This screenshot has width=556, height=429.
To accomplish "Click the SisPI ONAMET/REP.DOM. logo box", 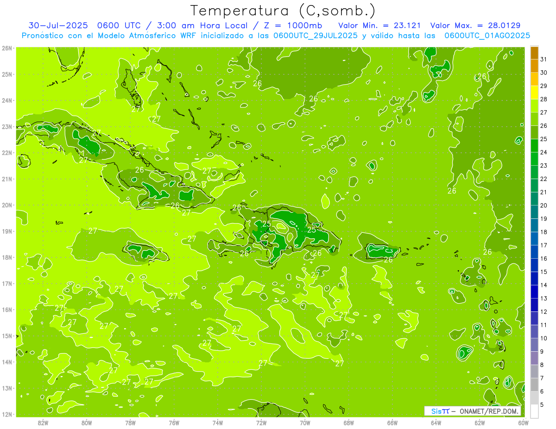I will (473, 411).
